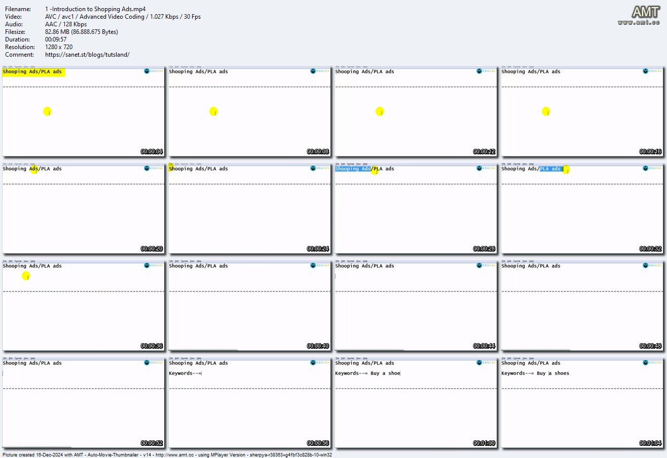This screenshot has height=458, width=667.
Task: Open the 00:00:40 video frame
Action: 249,305
